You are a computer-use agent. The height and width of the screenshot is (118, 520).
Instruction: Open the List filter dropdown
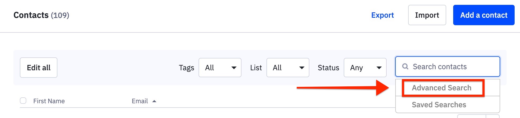pyautogui.click(x=288, y=68)
